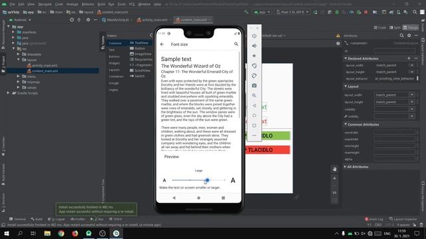Viewport: 426px width, 239px height.
Task: Tap the search icon in Font size header
Action: (236, 44)
